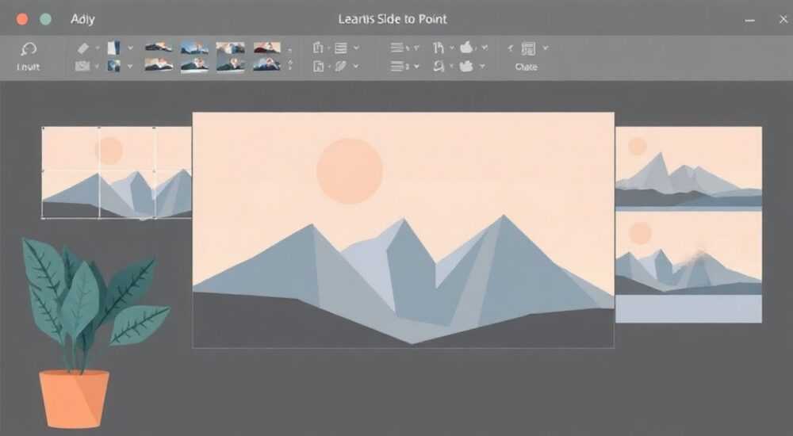The image size is (793, 436).
Task: Click the circular undo arrow icon above Lnult
Action: tap(29, 49)
